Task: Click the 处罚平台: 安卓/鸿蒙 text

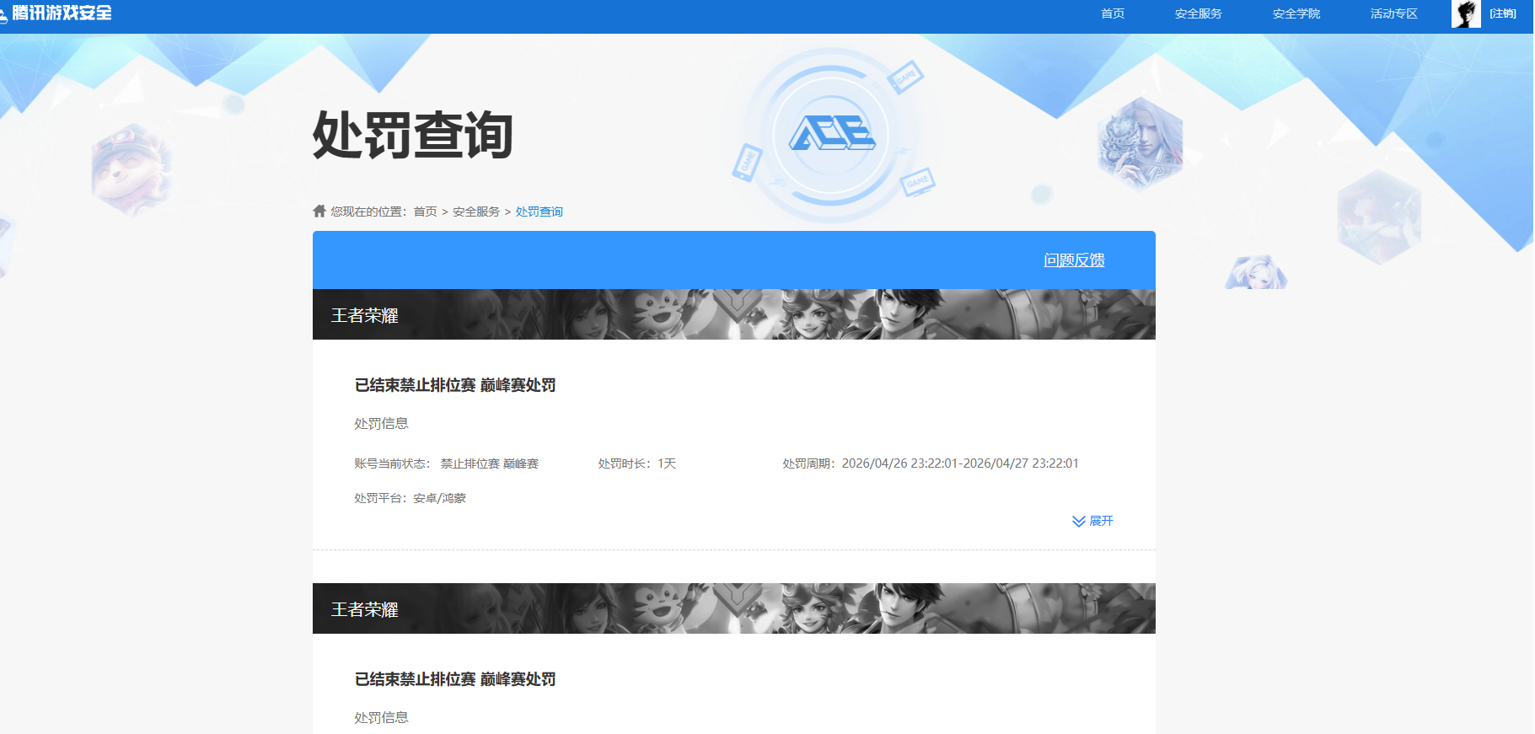Action: (x=411, y=498)
